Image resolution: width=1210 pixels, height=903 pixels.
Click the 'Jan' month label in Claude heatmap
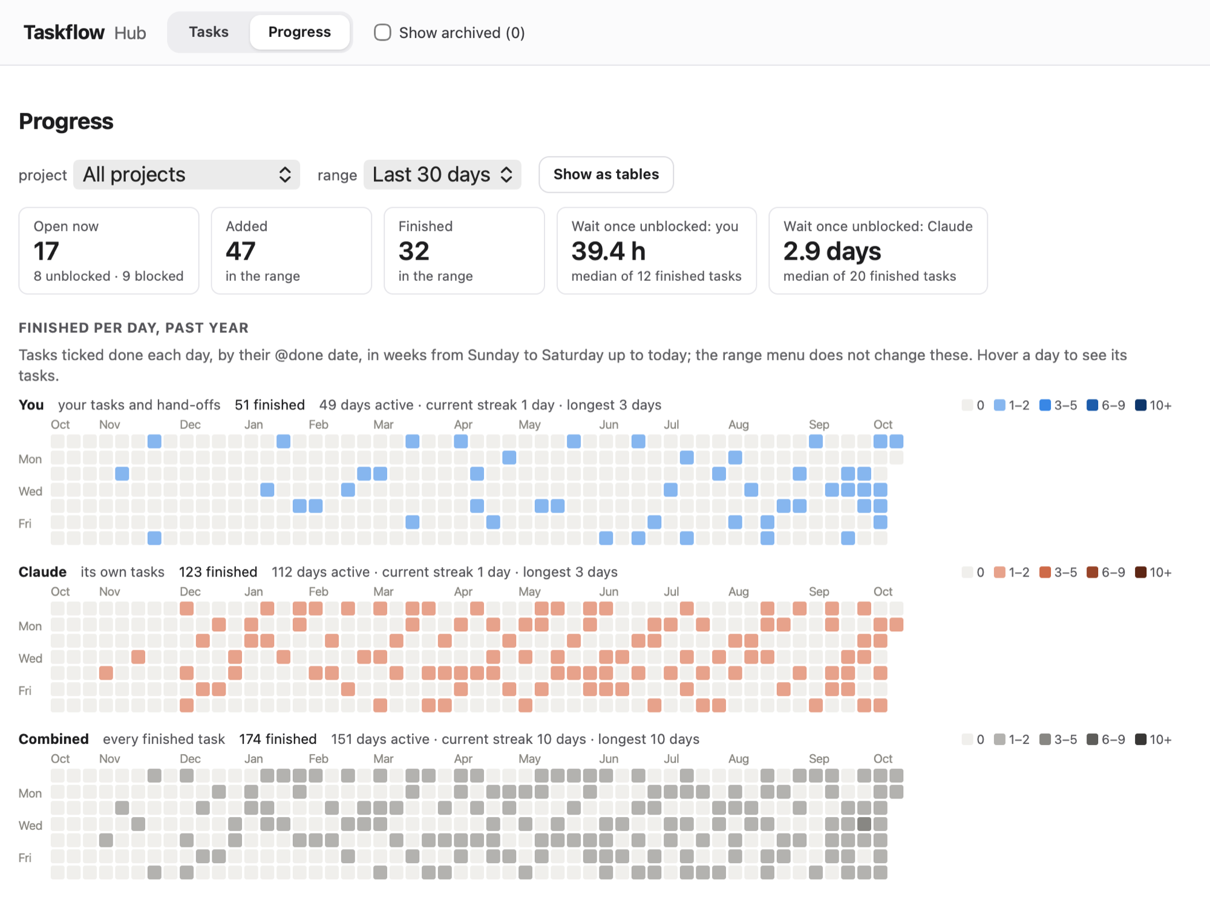coord(253,592)
